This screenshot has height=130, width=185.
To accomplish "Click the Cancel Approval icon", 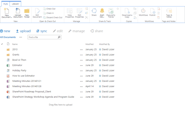I will point(158,18).
